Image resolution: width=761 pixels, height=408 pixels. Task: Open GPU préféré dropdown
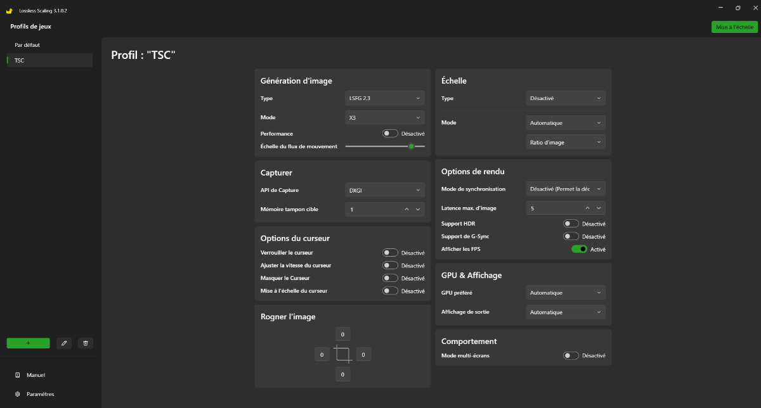(x=566, y=293)
